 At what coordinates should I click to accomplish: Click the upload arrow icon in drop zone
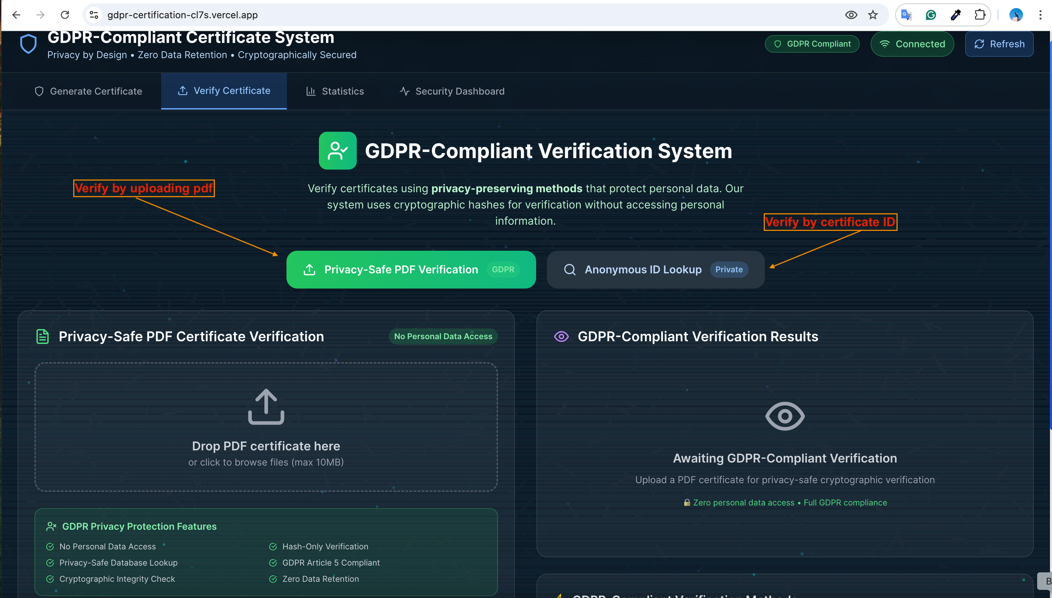[266, 407]
